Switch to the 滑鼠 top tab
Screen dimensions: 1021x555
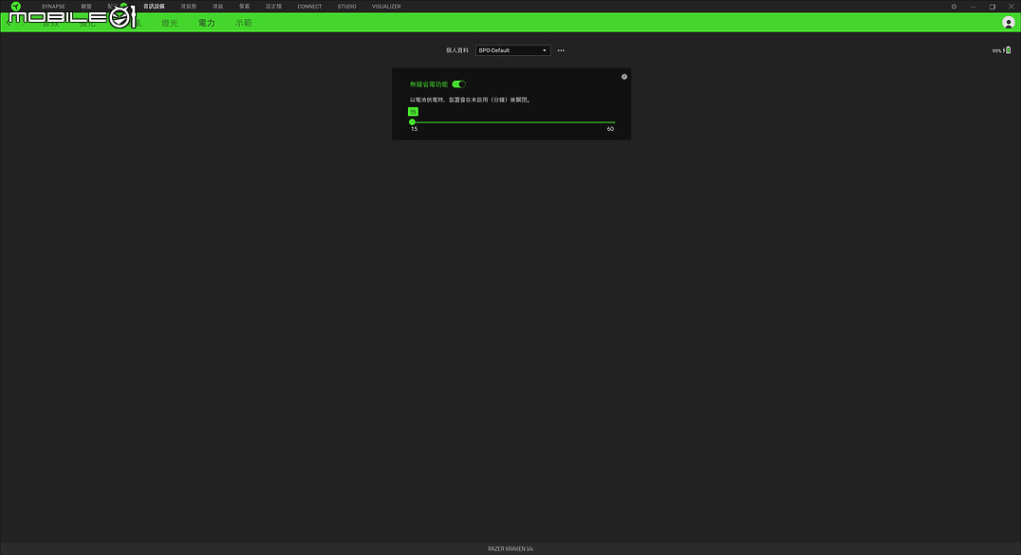[x=218, y=7]
